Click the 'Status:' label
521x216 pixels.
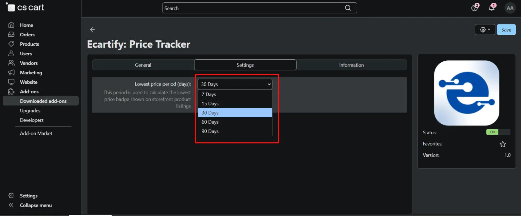click(430, 133)
